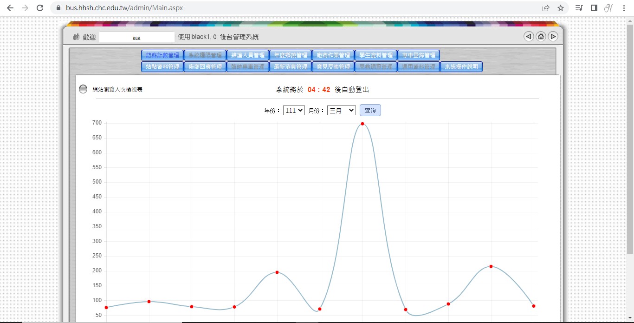Open 廠商作業管理 menu
This screenshot has width=634, height=323.
333,55
